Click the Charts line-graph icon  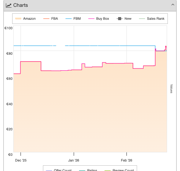[9, 5]
